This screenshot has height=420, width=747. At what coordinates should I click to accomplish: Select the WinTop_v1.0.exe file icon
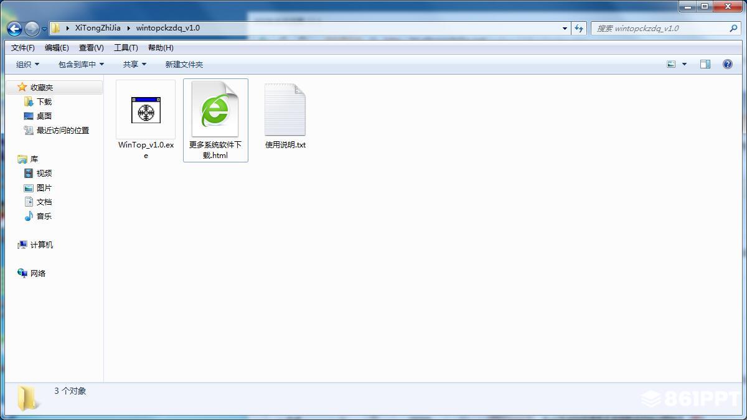pos(146,110)
